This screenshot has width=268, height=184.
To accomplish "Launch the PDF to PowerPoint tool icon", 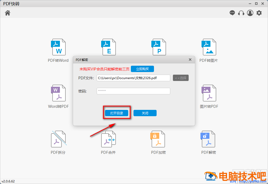I will tap(159, 47).
